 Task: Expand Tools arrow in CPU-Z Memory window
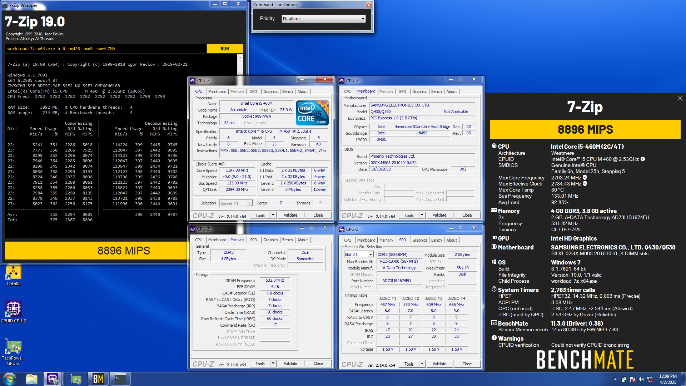tap(273, 363)
